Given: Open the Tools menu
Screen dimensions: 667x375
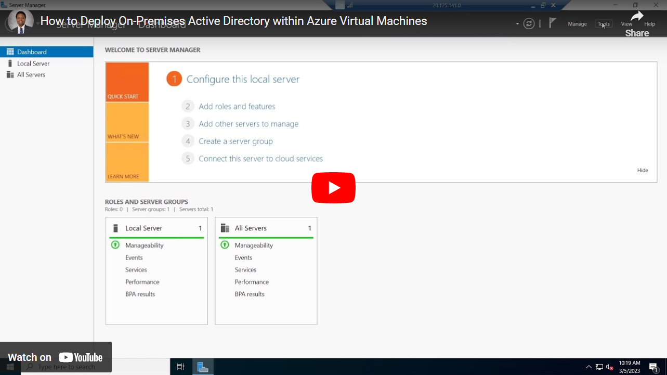Looking at the screenshot, I should pyautogui.click(x=603, y=23).
